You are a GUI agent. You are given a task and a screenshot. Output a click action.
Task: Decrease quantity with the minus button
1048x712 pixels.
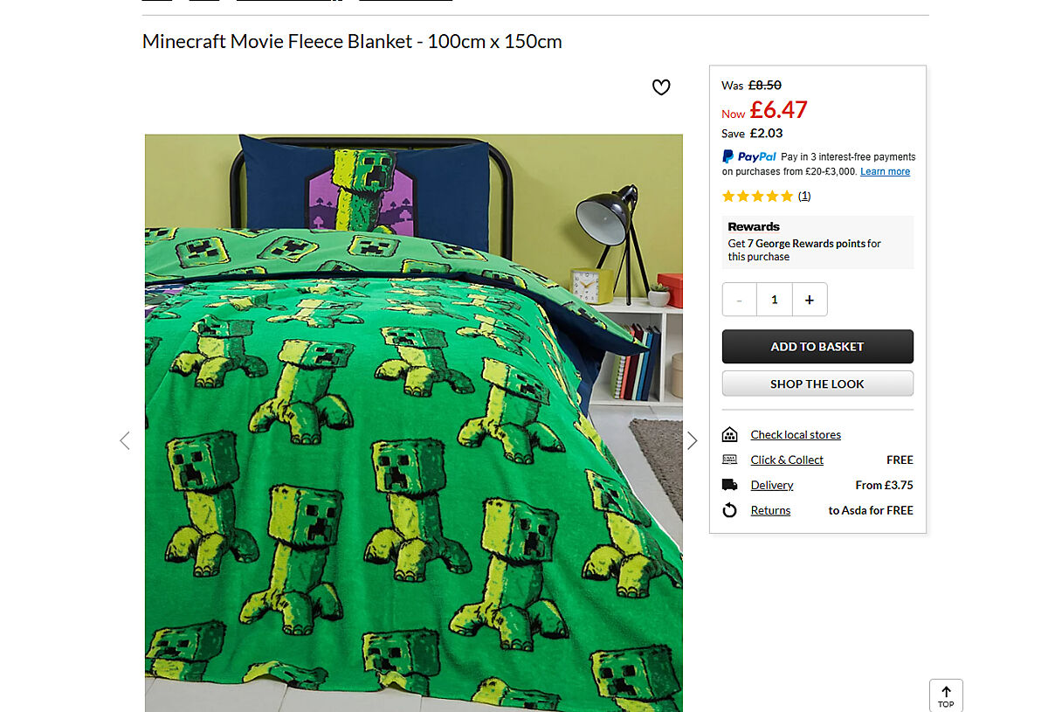(x=740, y=300)
